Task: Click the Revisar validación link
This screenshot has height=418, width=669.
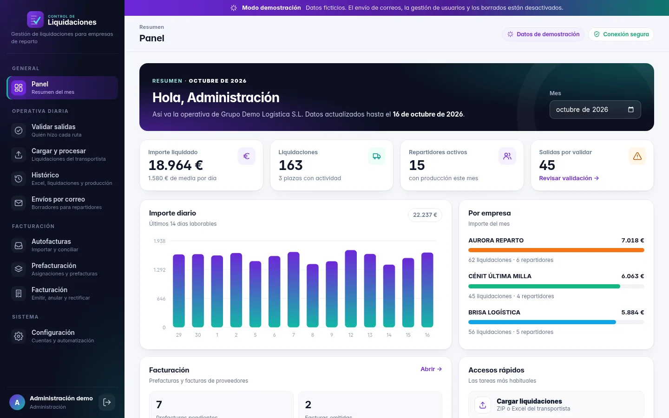Action: pos(569,178)
